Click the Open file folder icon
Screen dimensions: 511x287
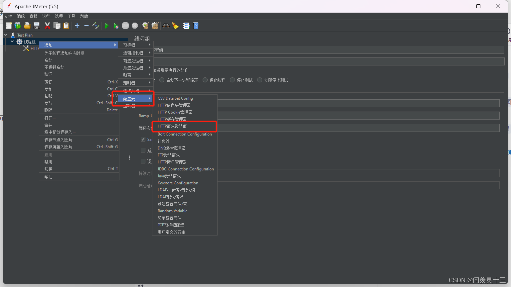coord(27,26)
